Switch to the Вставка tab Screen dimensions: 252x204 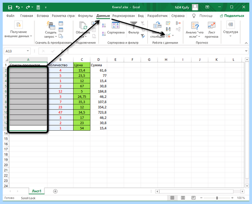[42, 15]
